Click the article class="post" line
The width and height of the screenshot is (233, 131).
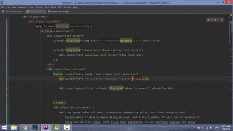(57, 31)
